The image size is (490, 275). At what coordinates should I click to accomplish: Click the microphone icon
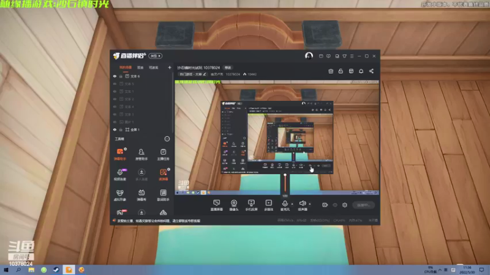pos(285,204)
